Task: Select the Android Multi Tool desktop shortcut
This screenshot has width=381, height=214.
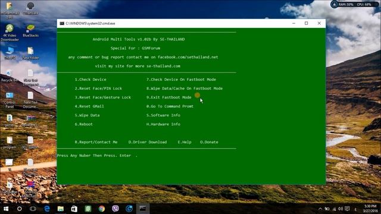Action: [x=30, y=189]
